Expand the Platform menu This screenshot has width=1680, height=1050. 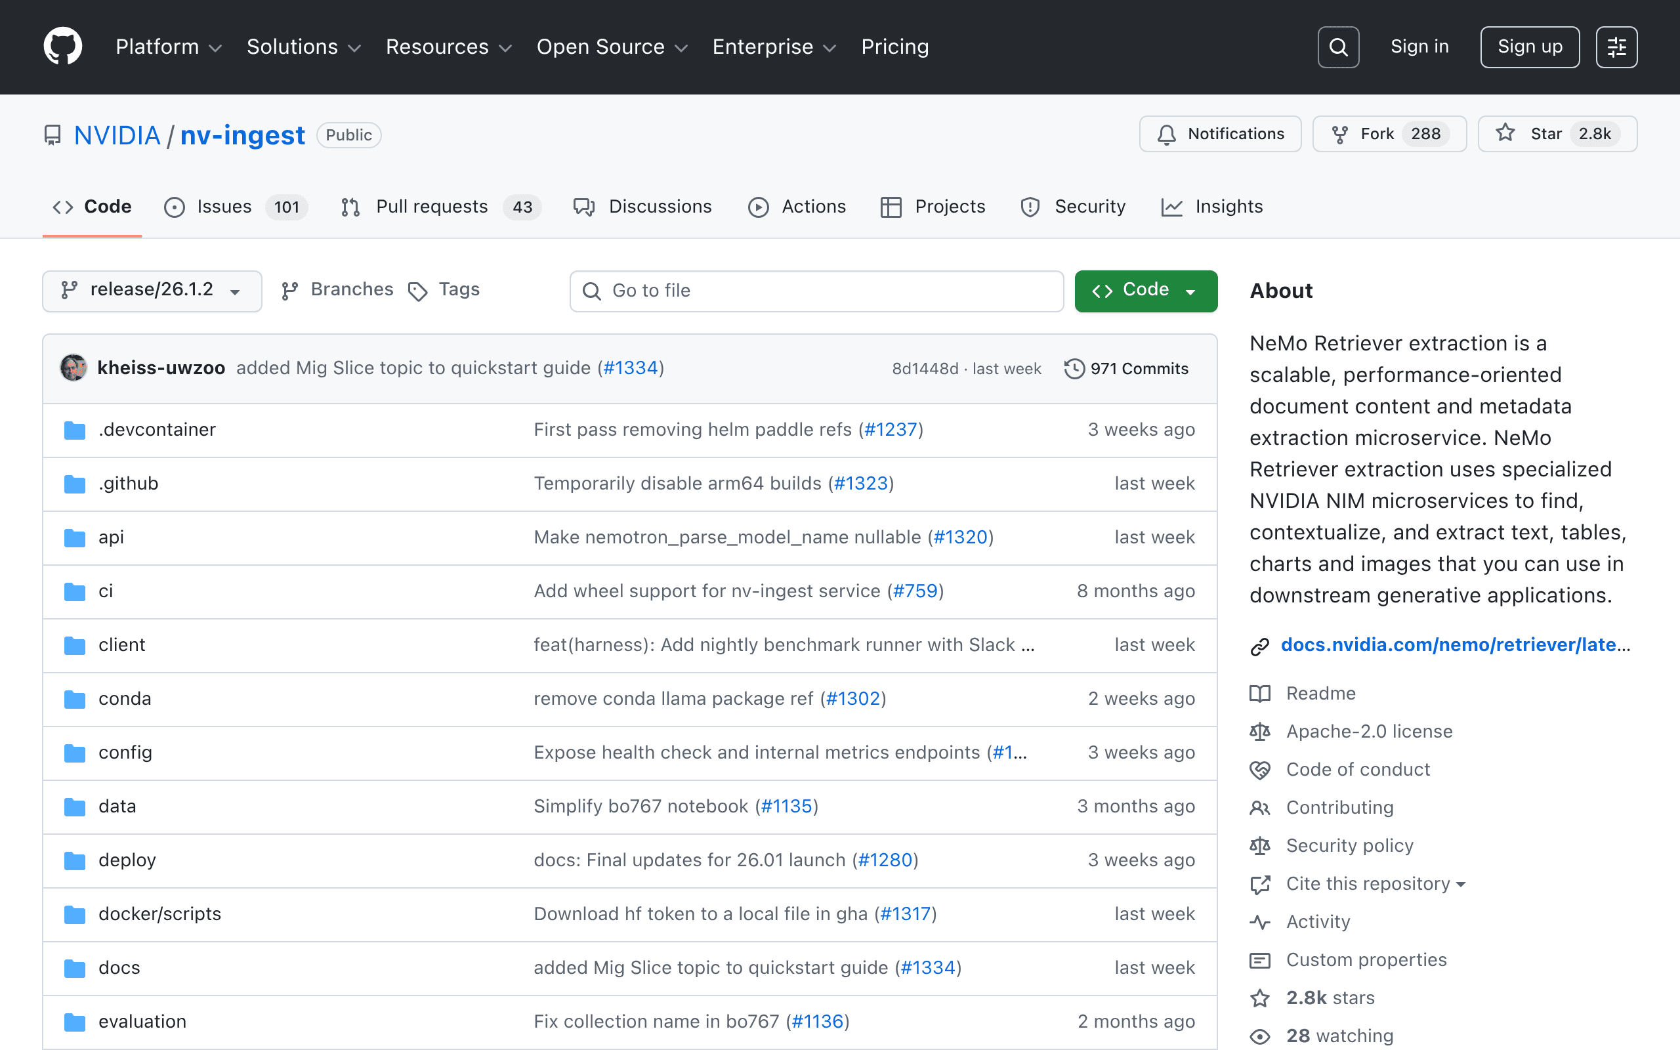click(169, 47)
